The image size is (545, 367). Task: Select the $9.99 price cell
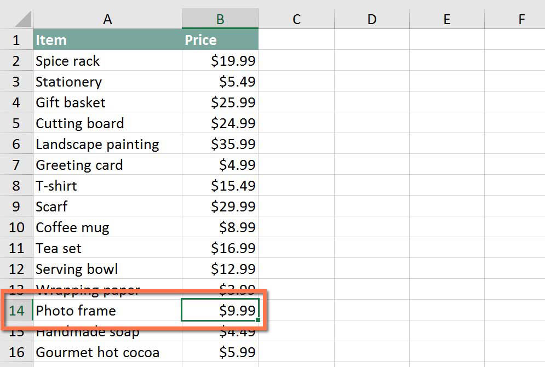(x=220, y=310)
